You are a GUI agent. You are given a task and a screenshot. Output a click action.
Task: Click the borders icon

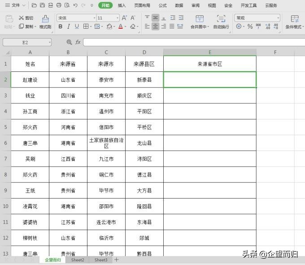click(x=86, y=26)
